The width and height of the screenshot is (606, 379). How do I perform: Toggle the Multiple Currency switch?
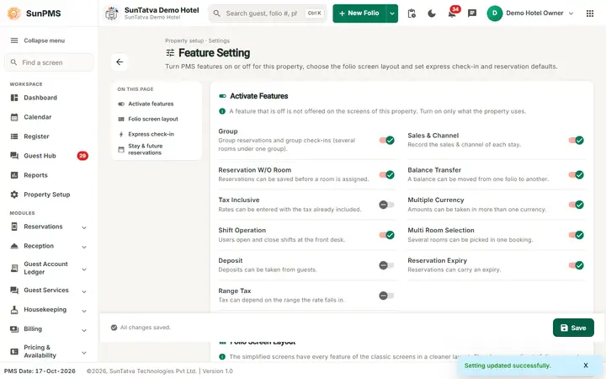(576, 205)
